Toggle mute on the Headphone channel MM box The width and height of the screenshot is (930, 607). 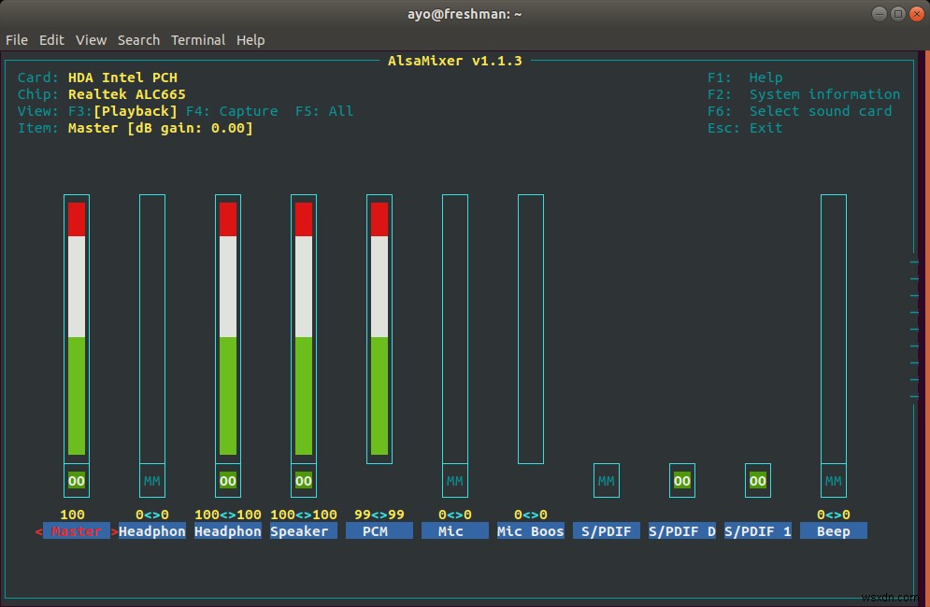151,480
